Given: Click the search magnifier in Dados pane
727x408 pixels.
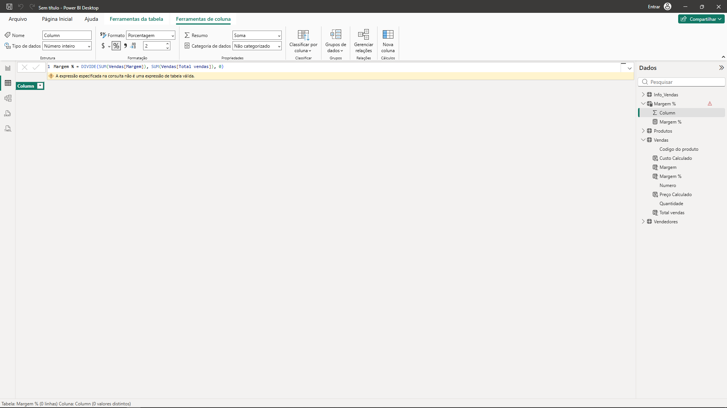Looking at the screenshot, I should [645, 82].
